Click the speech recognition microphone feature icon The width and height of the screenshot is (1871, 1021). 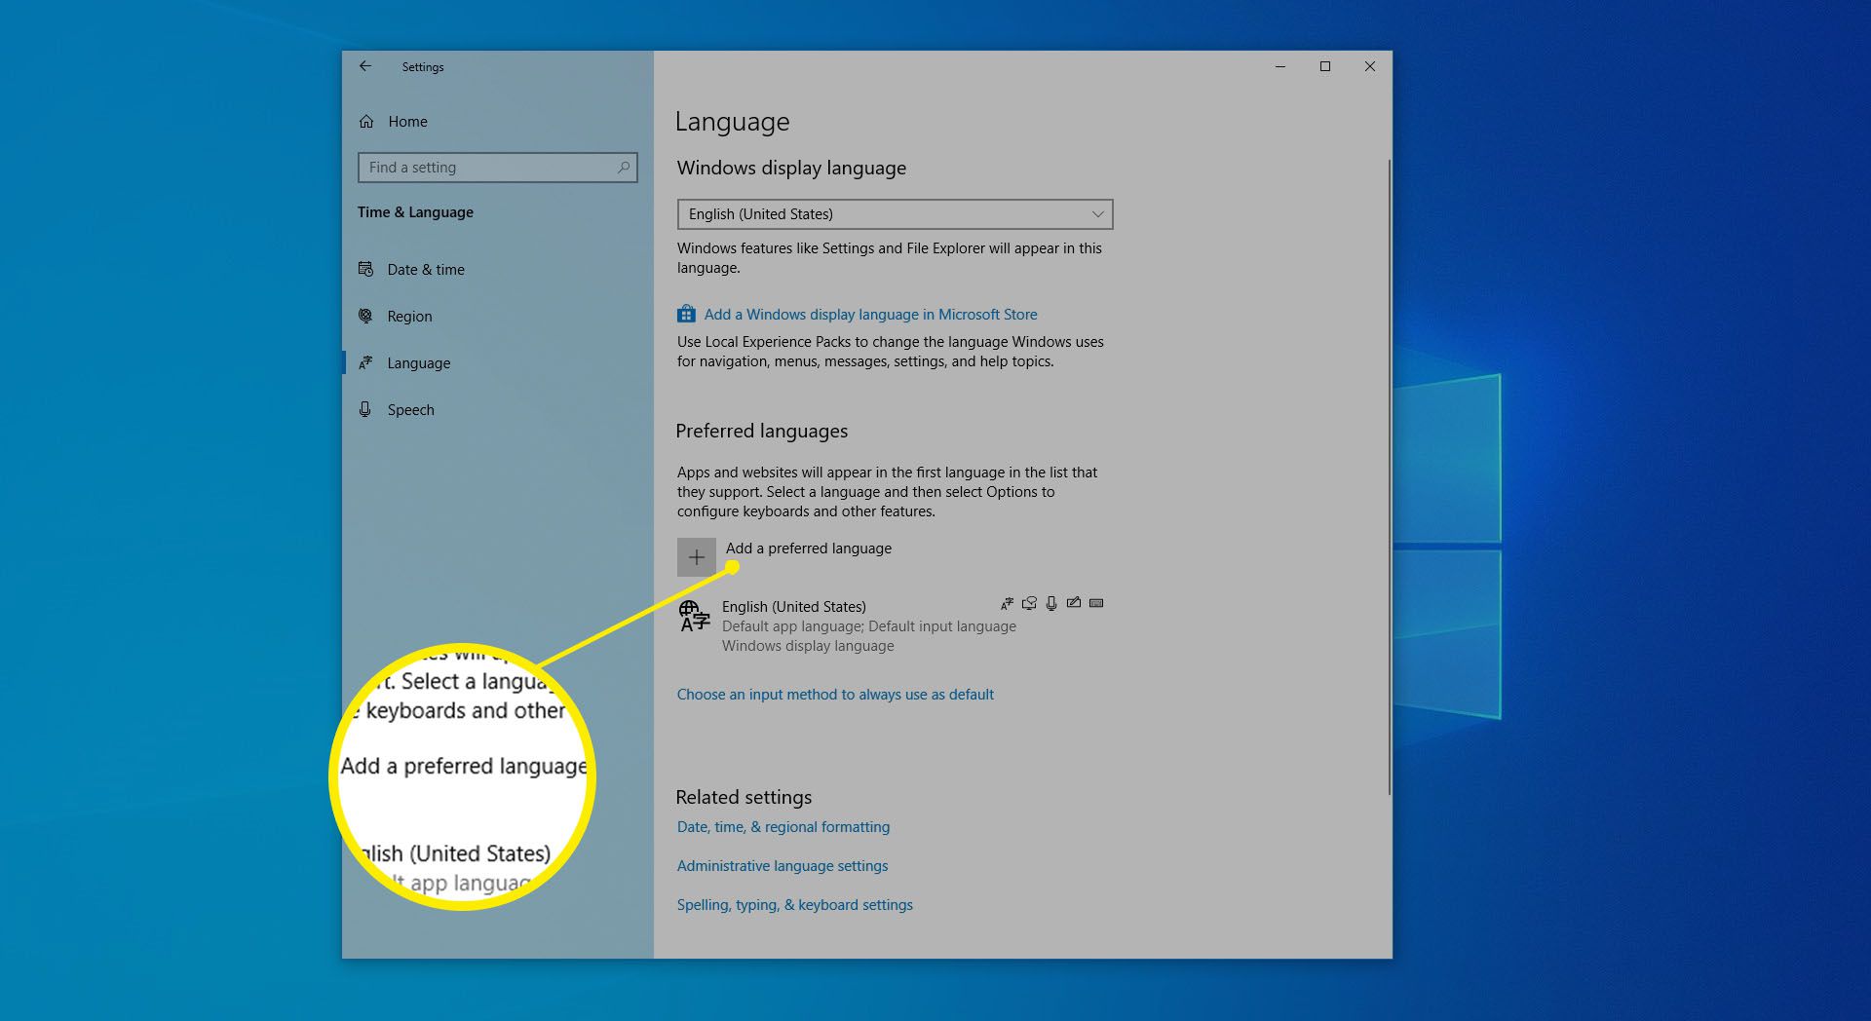(x=1051, y=604)
